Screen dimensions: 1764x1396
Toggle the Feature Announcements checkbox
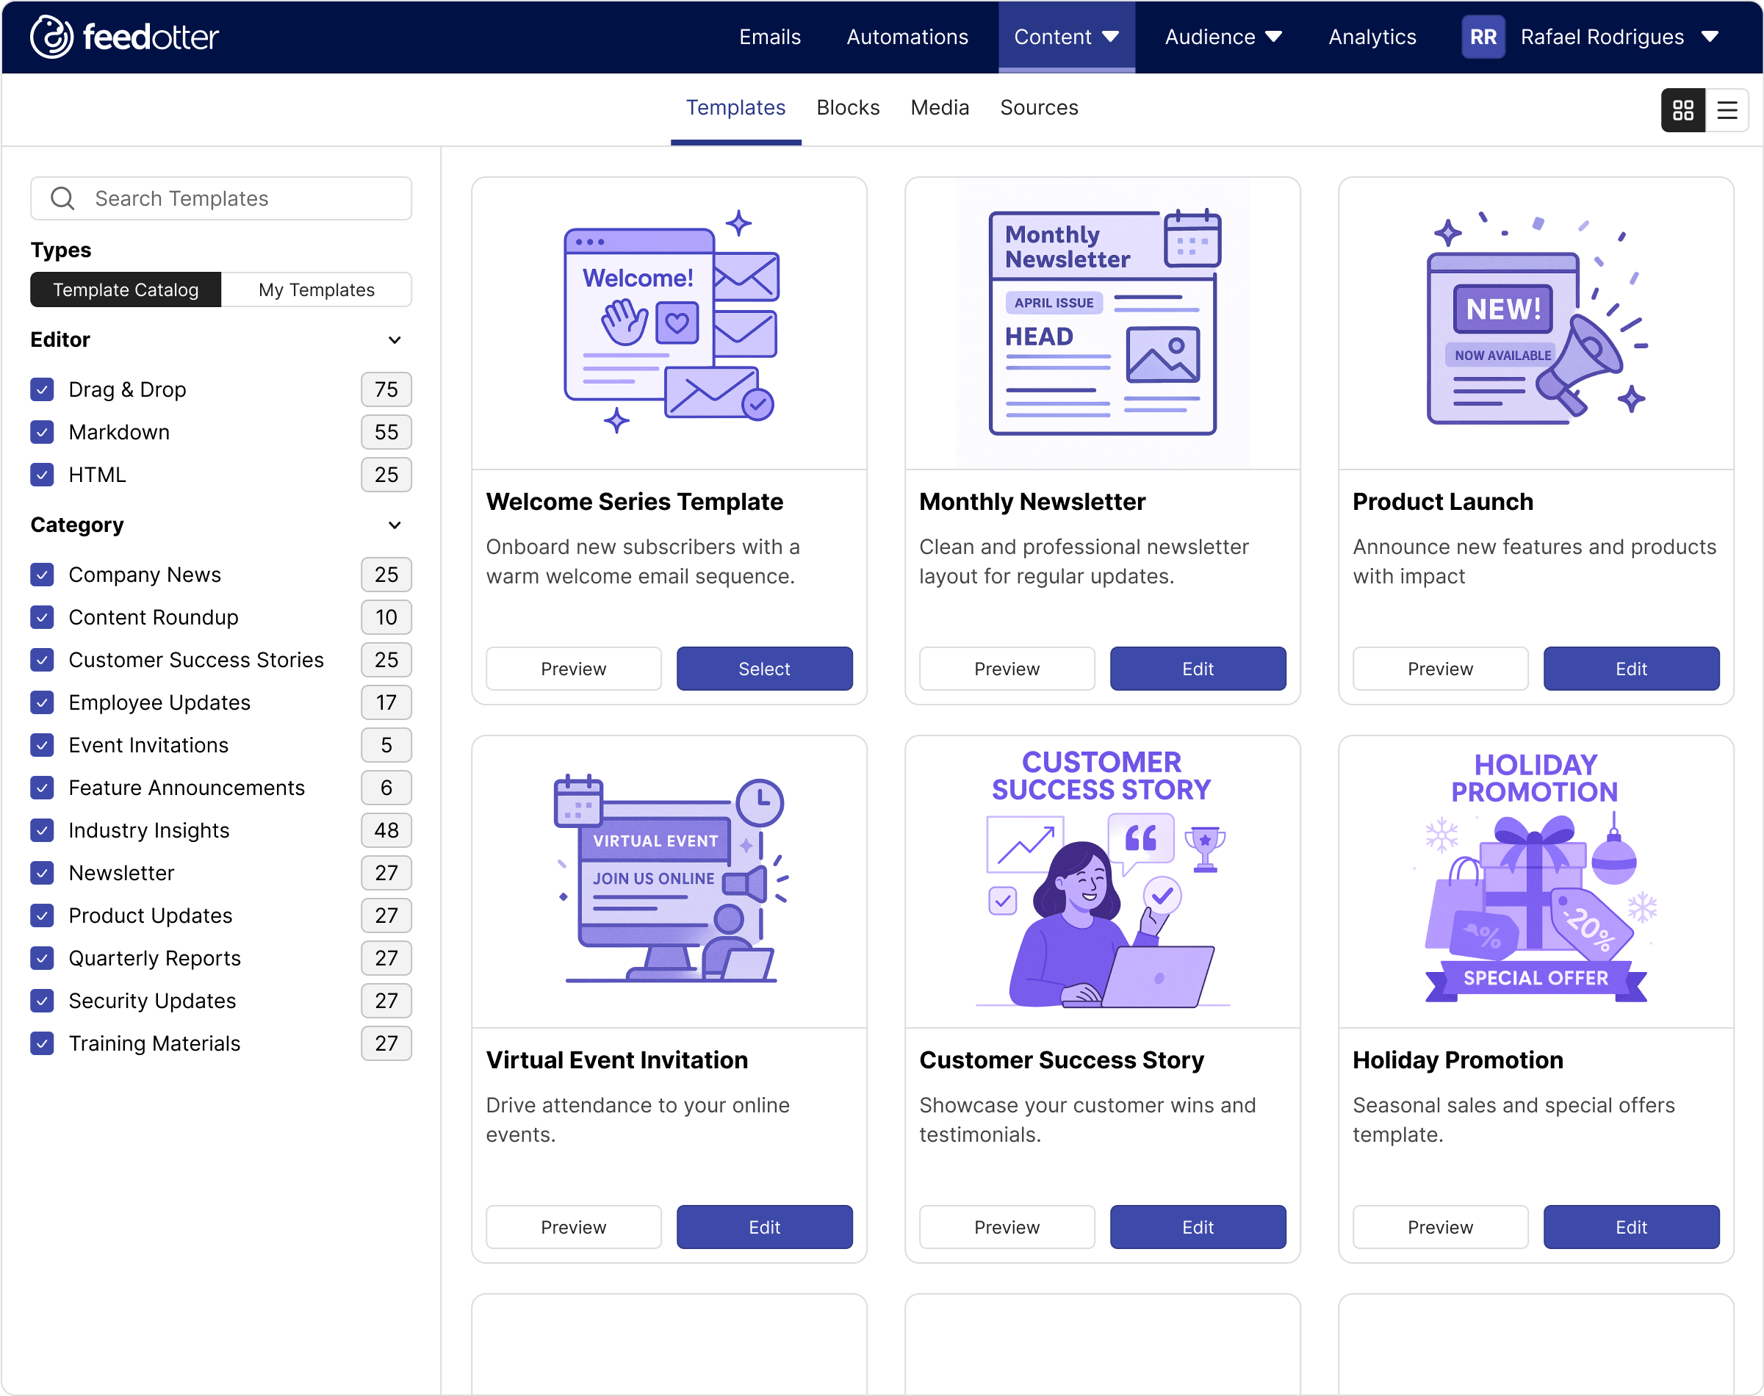(x=43, y=787)
